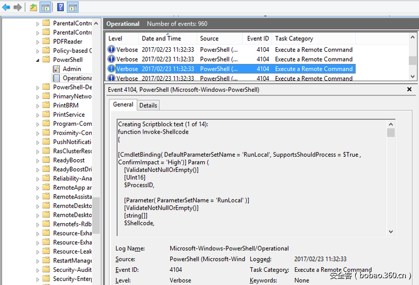Expand the PrintService tree node
The width and height of the screenshot is (419, 285).
(x=38, y=115)
